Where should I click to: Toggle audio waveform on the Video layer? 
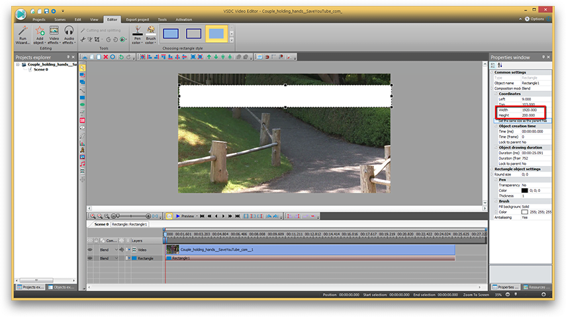[x=122, y=249]
